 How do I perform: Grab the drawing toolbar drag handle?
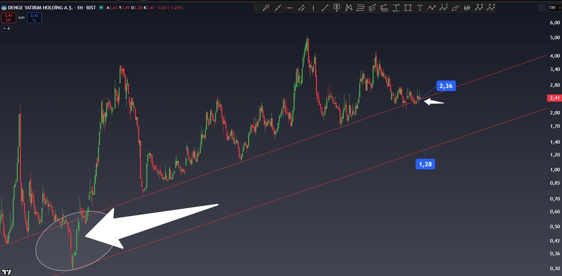256,7
